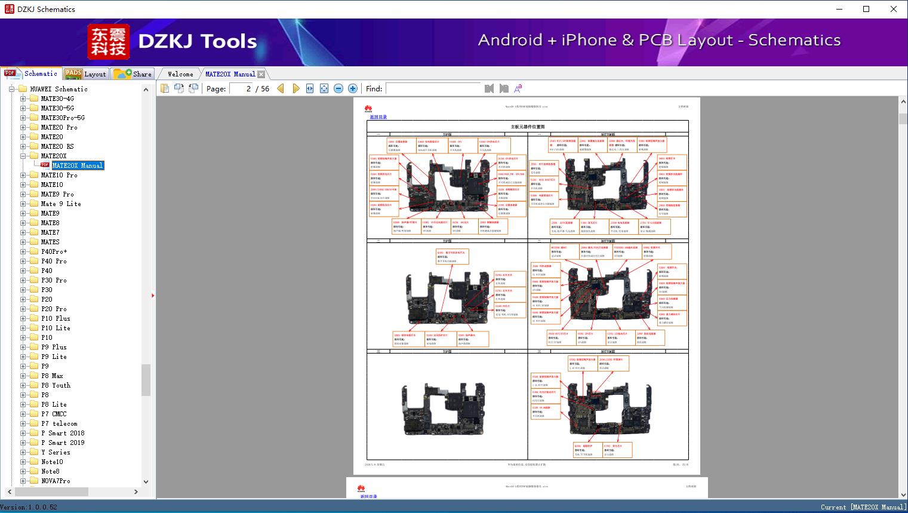Click the Note10 folder icon
Image resolution: width=908 pixels, height=513 pixels.
(x=34, y=462)
